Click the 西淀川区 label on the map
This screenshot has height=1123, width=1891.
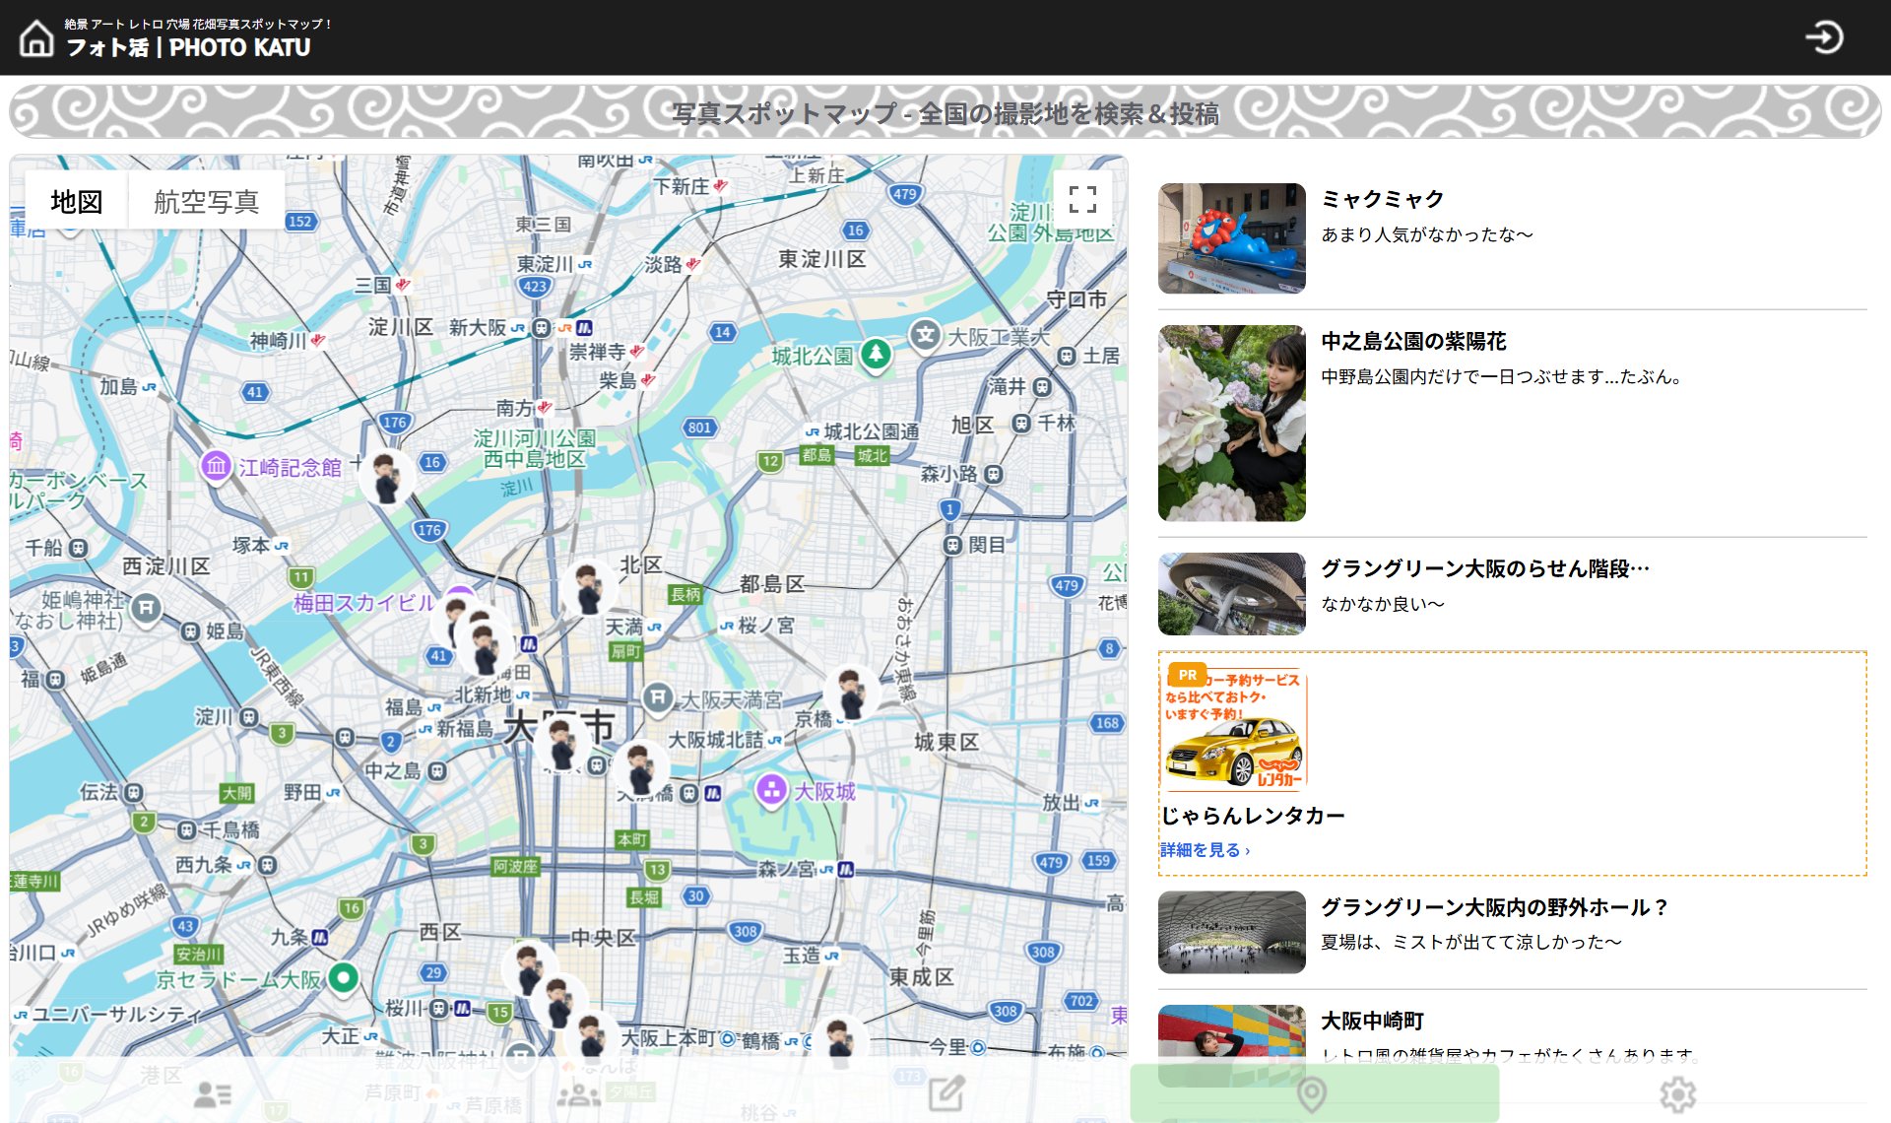[x=166, y=565]
